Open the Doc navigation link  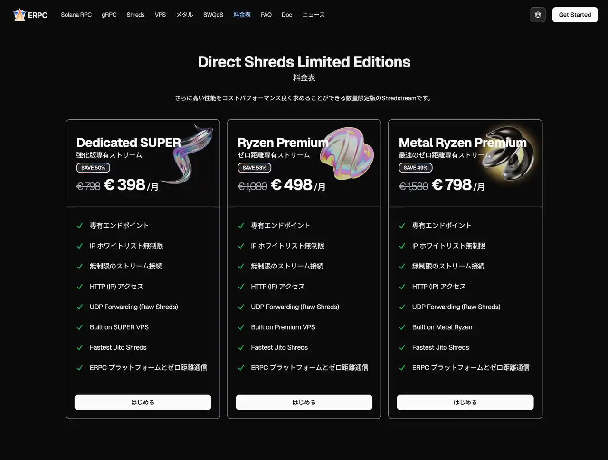point(286,15)
